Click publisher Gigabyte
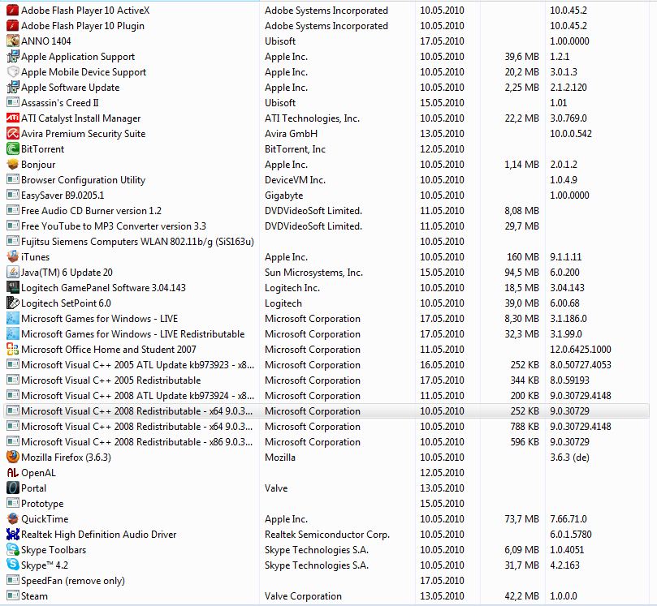657x606 pixels. [283, 196]
